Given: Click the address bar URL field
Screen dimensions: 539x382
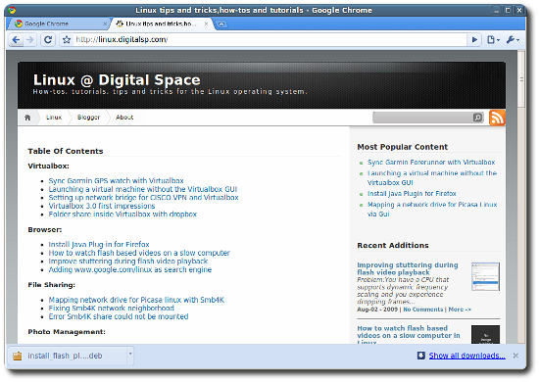Looking at the screenshot, I should click(269, 40).
